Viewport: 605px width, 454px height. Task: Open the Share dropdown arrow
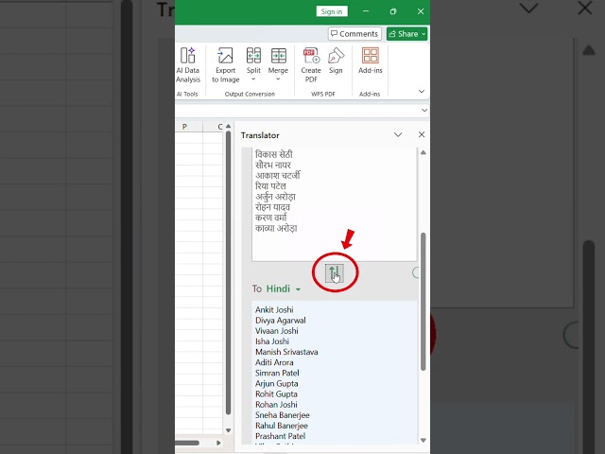point(423,34)
